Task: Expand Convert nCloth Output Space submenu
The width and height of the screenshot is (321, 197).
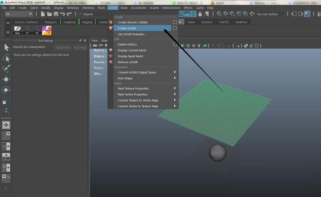Action: pos(175,72)
